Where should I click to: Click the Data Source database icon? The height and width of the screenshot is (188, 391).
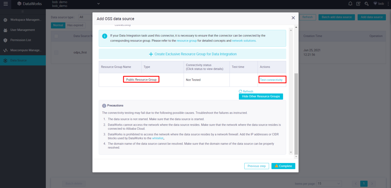pyautogui.click(x=5, y=60)
